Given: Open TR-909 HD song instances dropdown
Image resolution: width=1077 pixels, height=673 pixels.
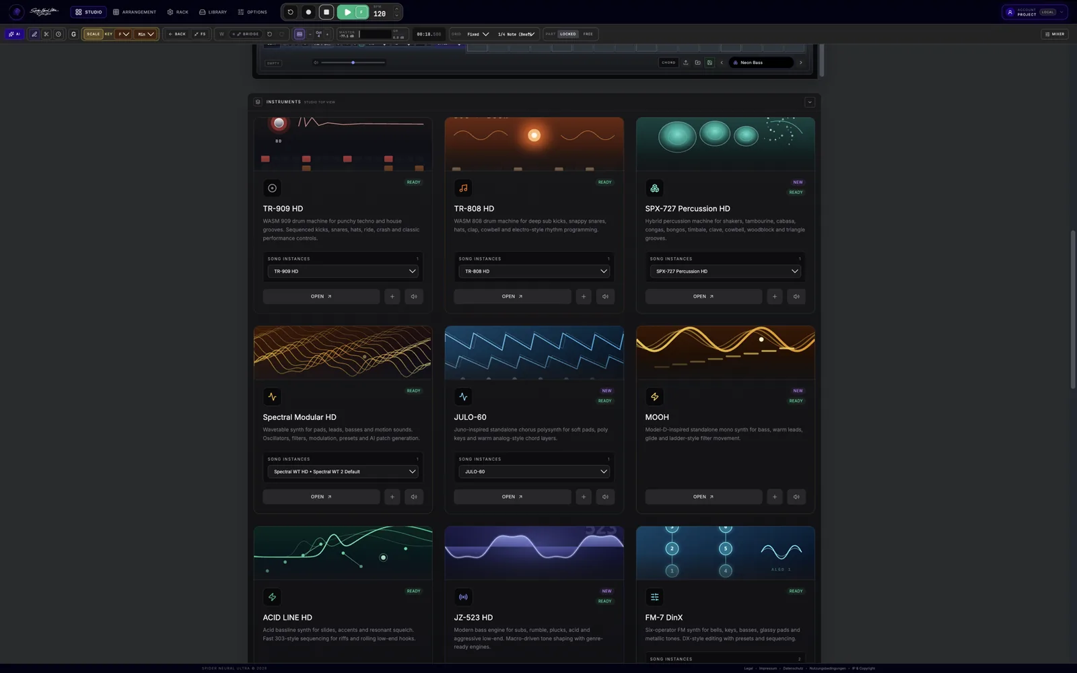Looking at the screenshot, I should click(343, 271).
